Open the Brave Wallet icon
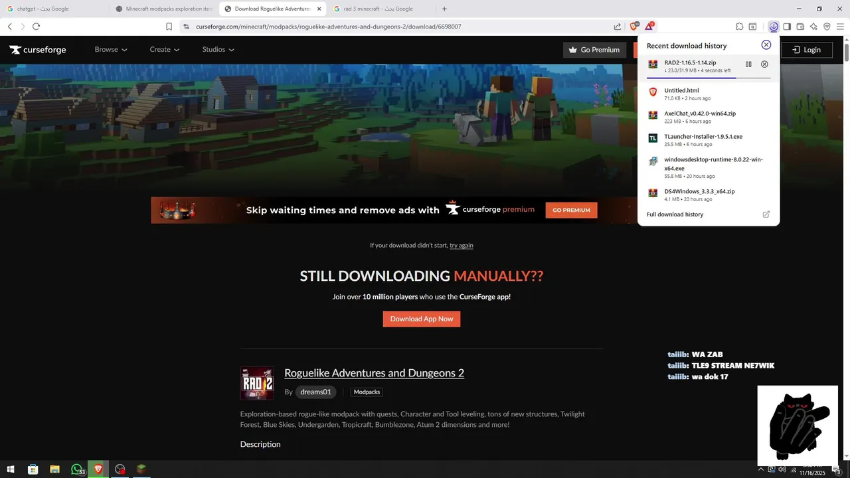 point(800,27)
